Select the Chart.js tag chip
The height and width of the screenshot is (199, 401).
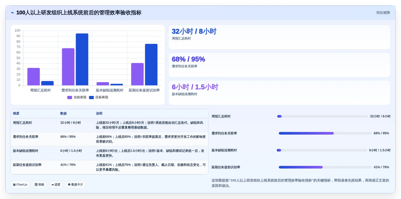20,184
